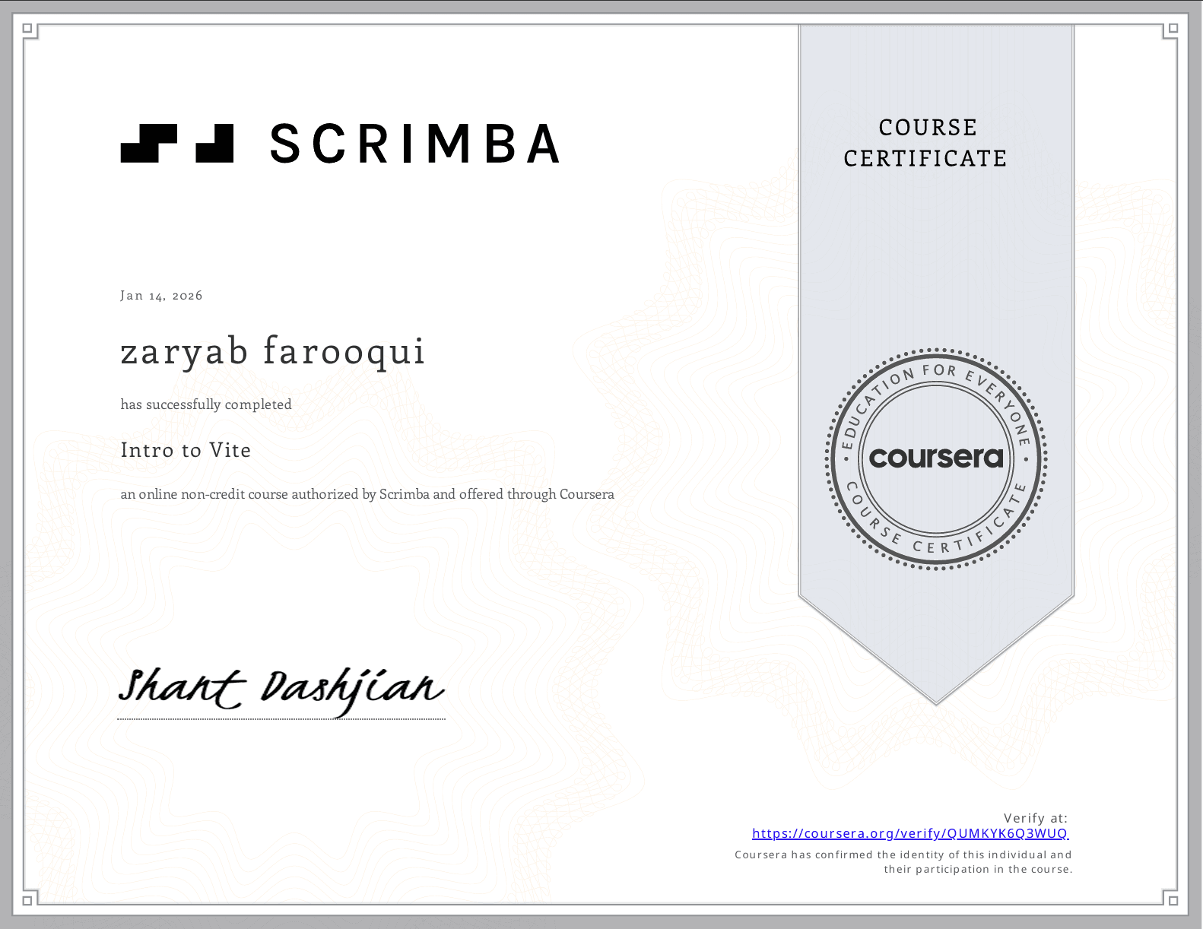
Task: Click the 'Verify at:' label
Action: (1036, 818)
